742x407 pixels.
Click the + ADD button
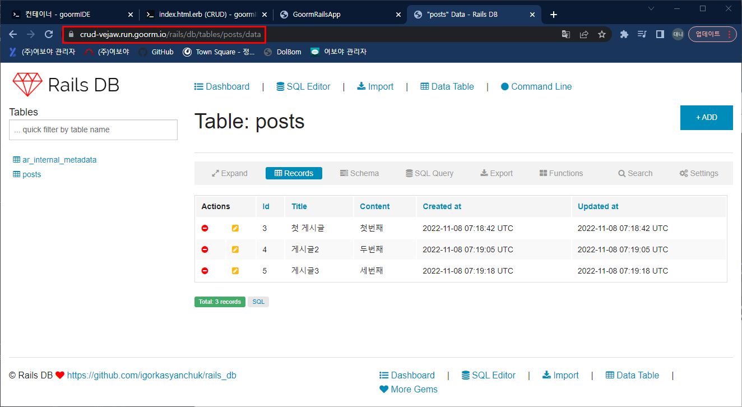click(x=707, y=118)
